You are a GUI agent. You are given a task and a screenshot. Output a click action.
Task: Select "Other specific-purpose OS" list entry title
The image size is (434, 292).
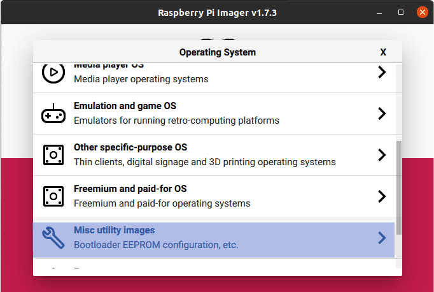click(x=132, y=147)
